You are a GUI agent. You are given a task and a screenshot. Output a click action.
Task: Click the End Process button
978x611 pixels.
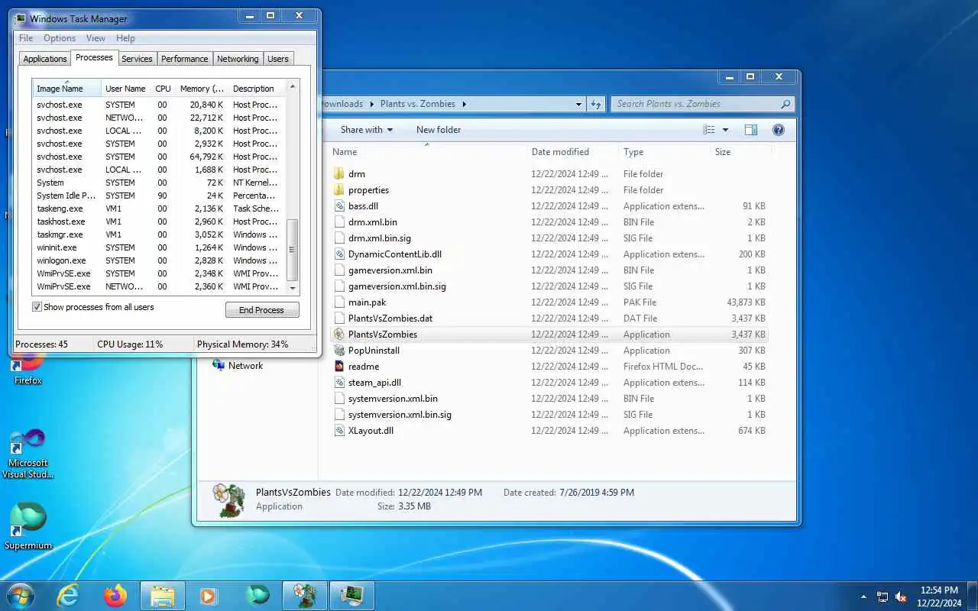click(262, 310)
